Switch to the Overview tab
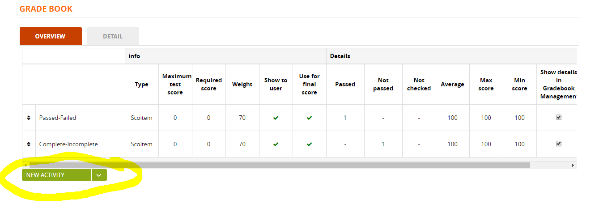The image size is (595, 208). [51, 36]
